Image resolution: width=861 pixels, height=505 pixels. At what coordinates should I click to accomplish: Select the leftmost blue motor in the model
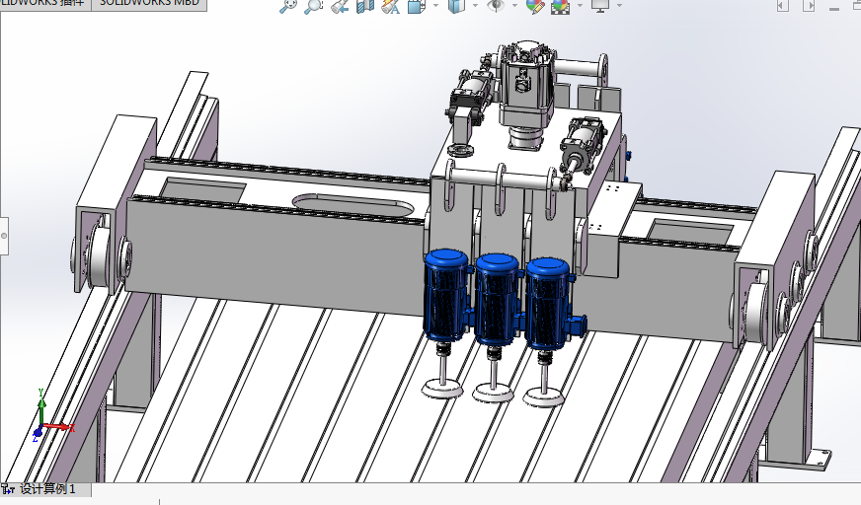pos(447,295)
